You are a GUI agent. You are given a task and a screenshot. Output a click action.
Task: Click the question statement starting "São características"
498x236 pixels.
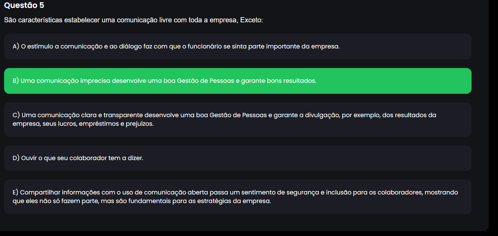pos(134,20)
